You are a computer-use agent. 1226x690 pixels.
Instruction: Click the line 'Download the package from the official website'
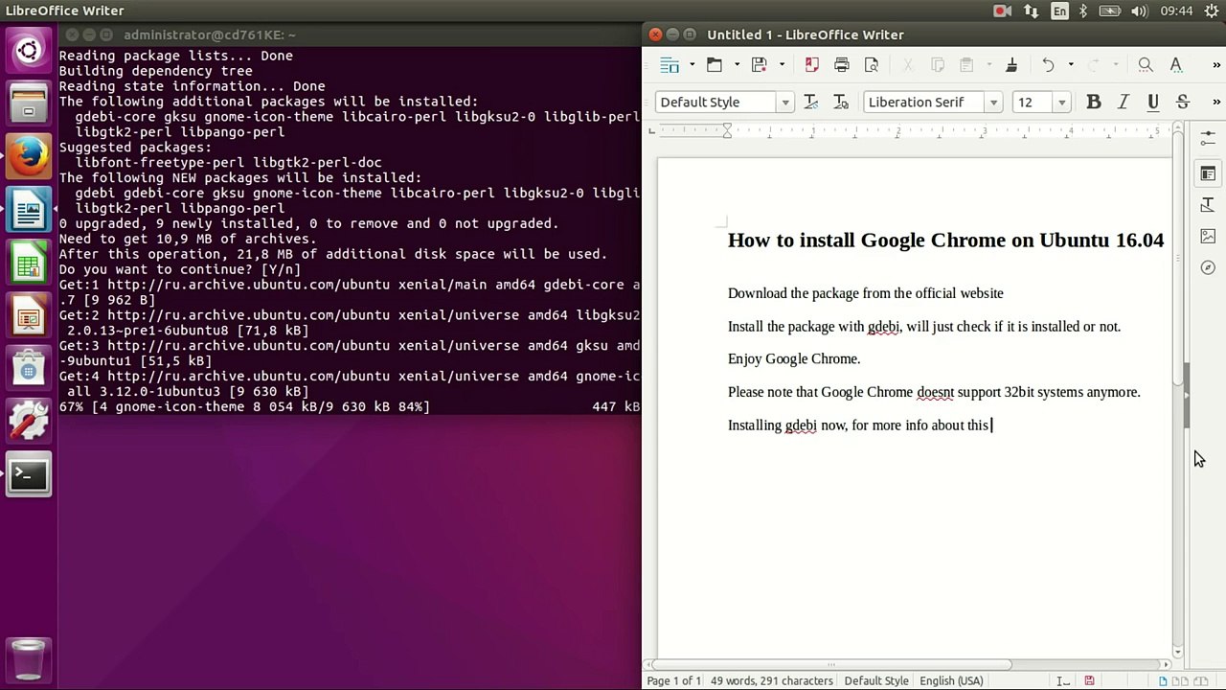(x=866, y=293)
